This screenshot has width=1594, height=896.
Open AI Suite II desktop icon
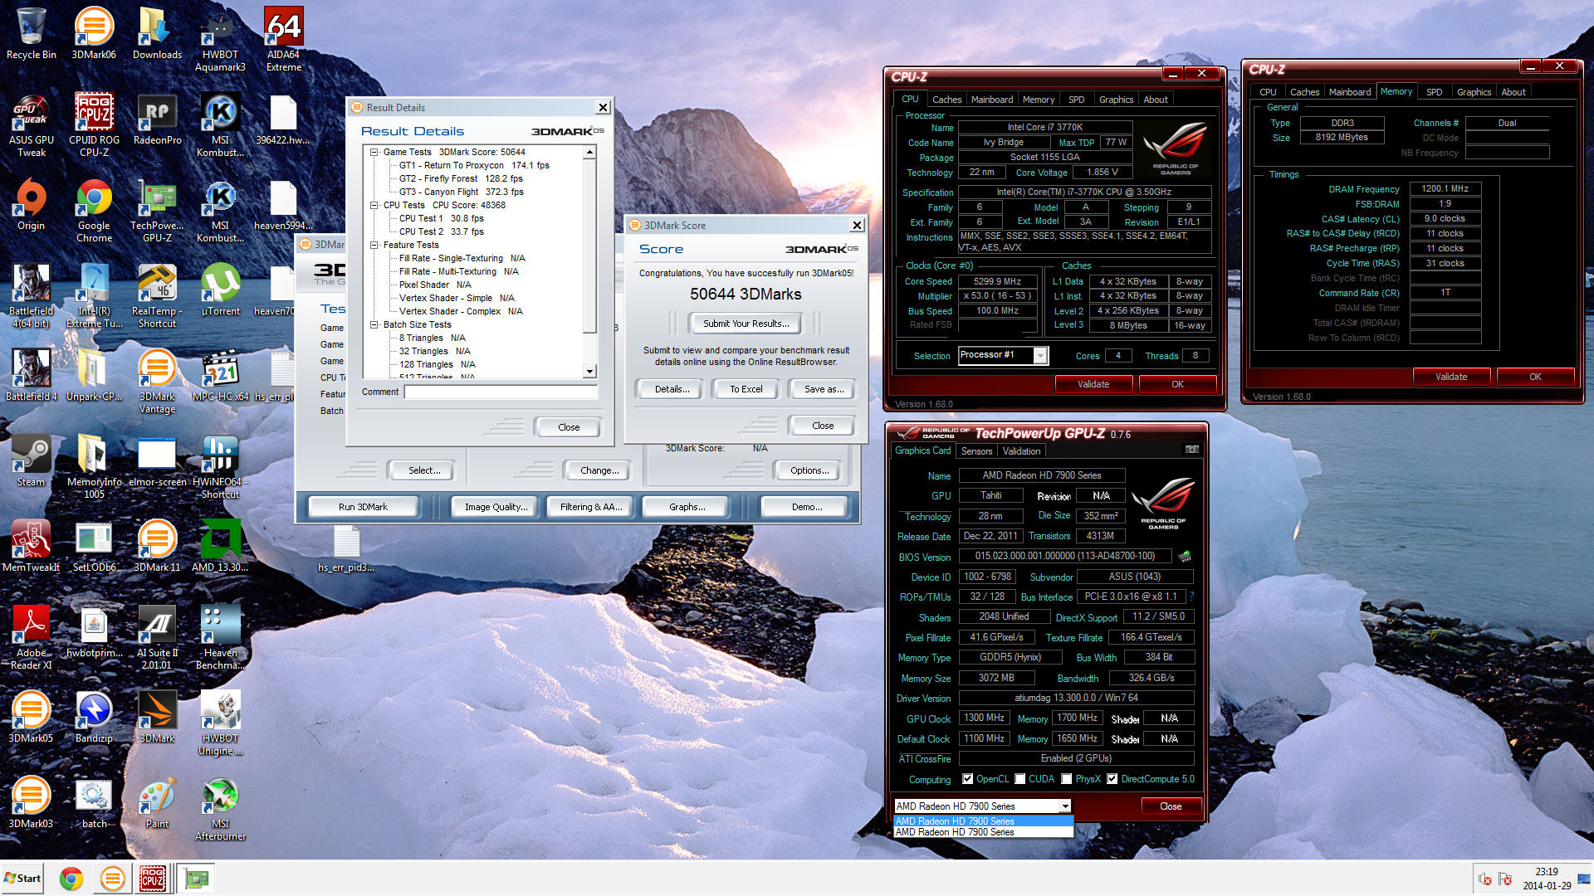point(157,637)
